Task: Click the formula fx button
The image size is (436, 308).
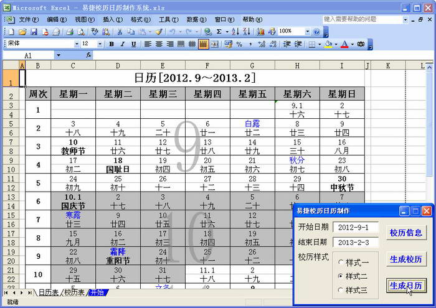Action: (x=88, y=55)
